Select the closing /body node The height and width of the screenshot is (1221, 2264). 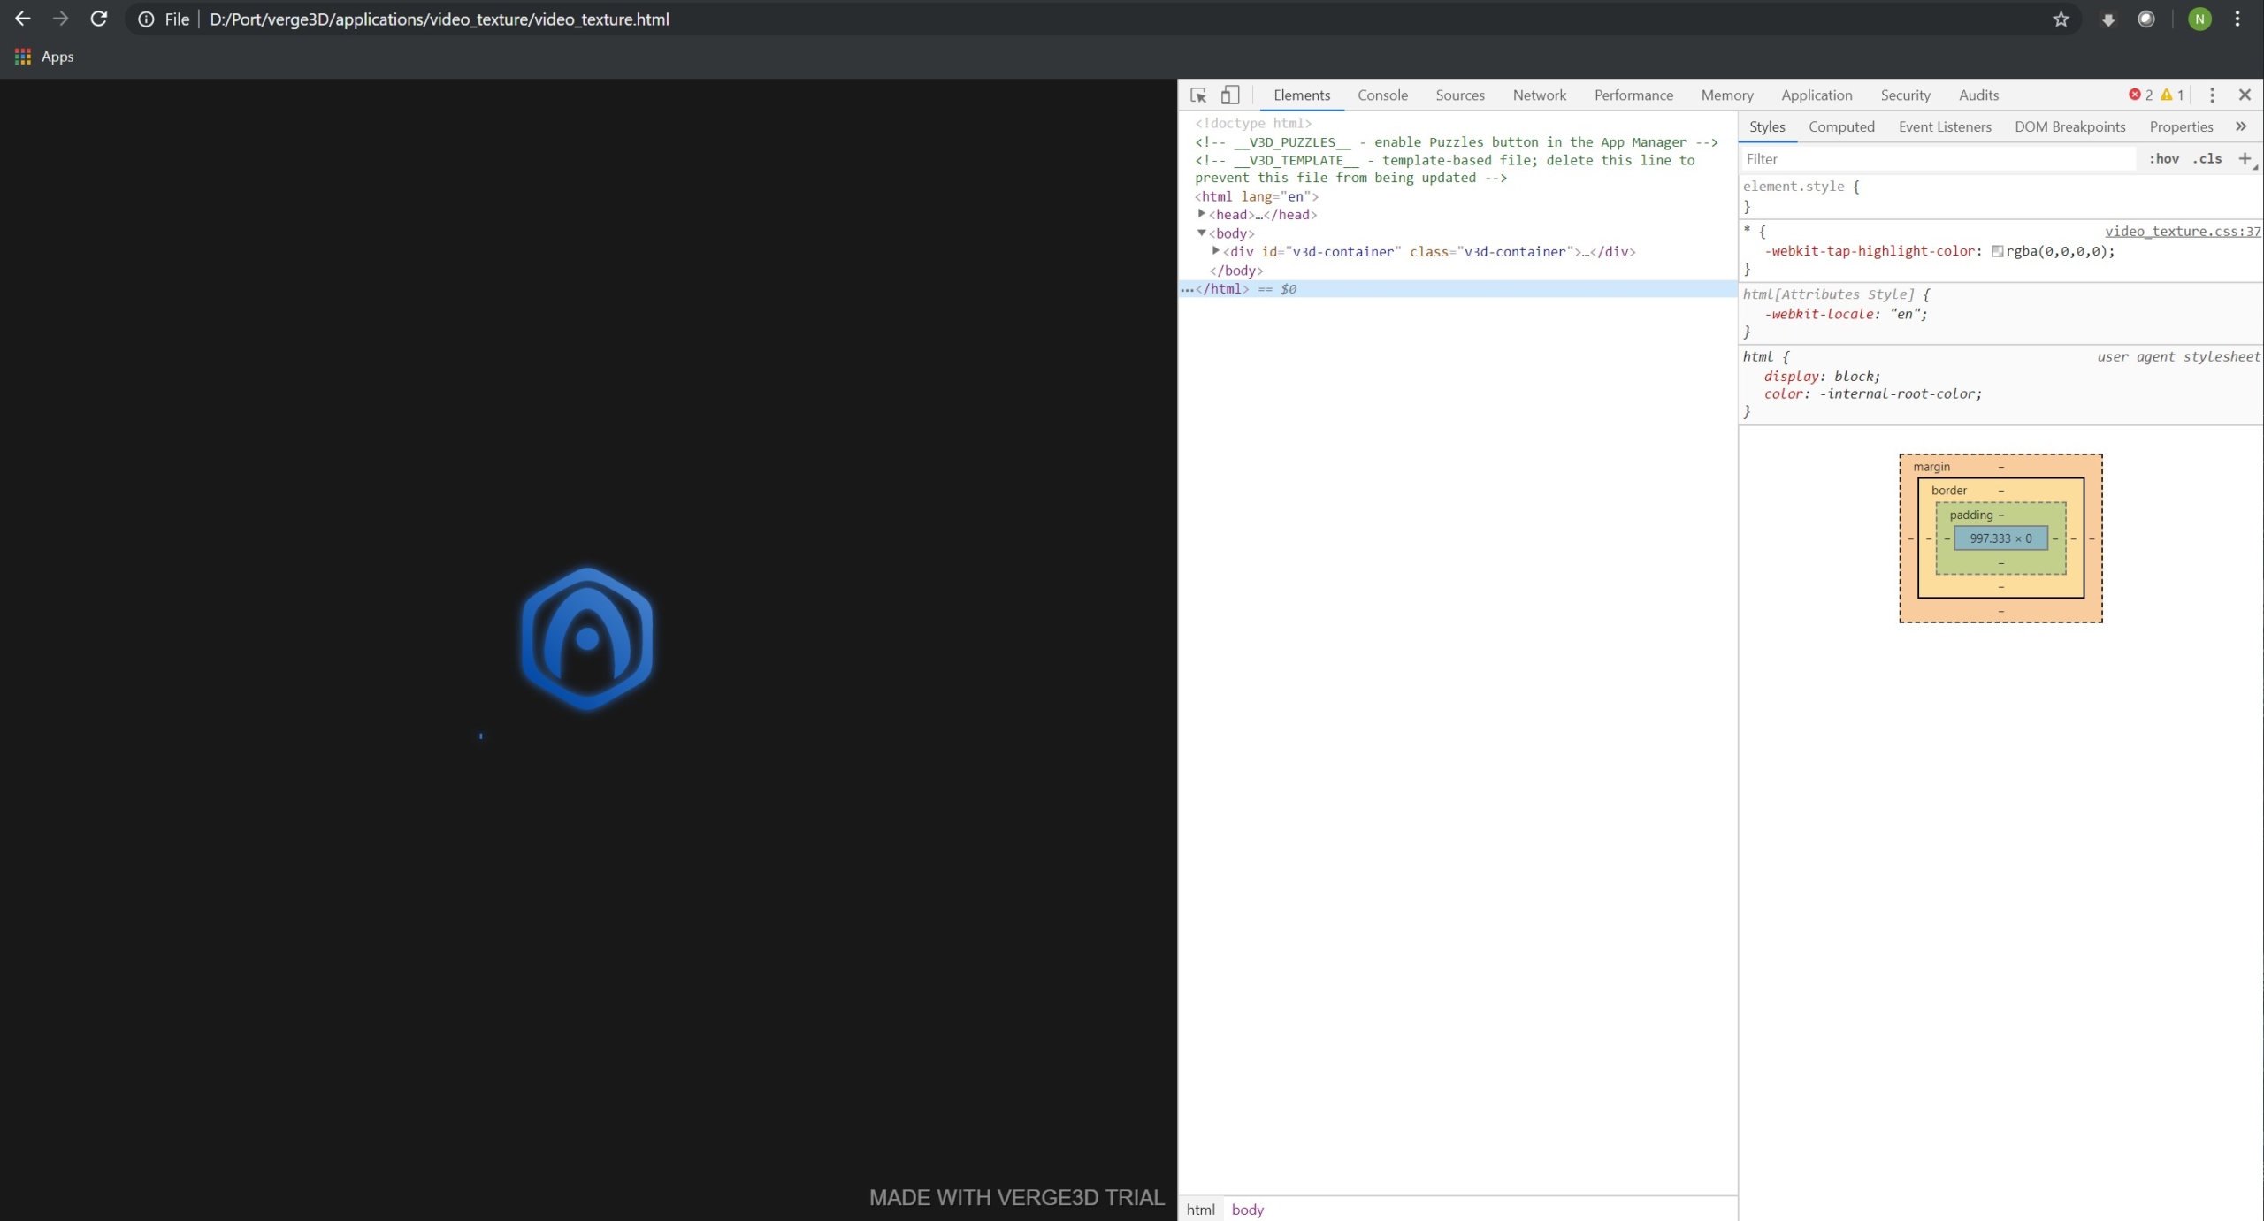pyautogui.click(x=1235, y=271)
